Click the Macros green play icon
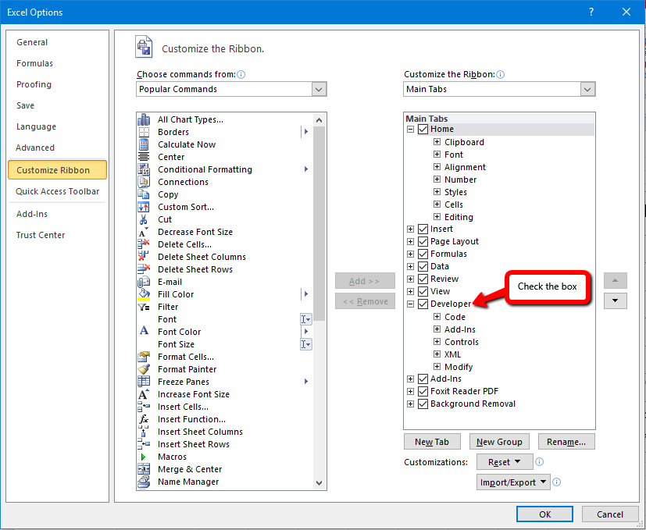Screen dimensions: 646x530 pos(143,457)
